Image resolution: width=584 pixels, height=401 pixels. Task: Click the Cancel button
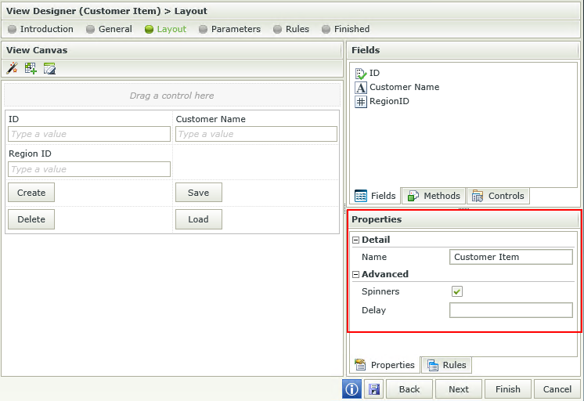pyautogui.click(x=557, y=389)
